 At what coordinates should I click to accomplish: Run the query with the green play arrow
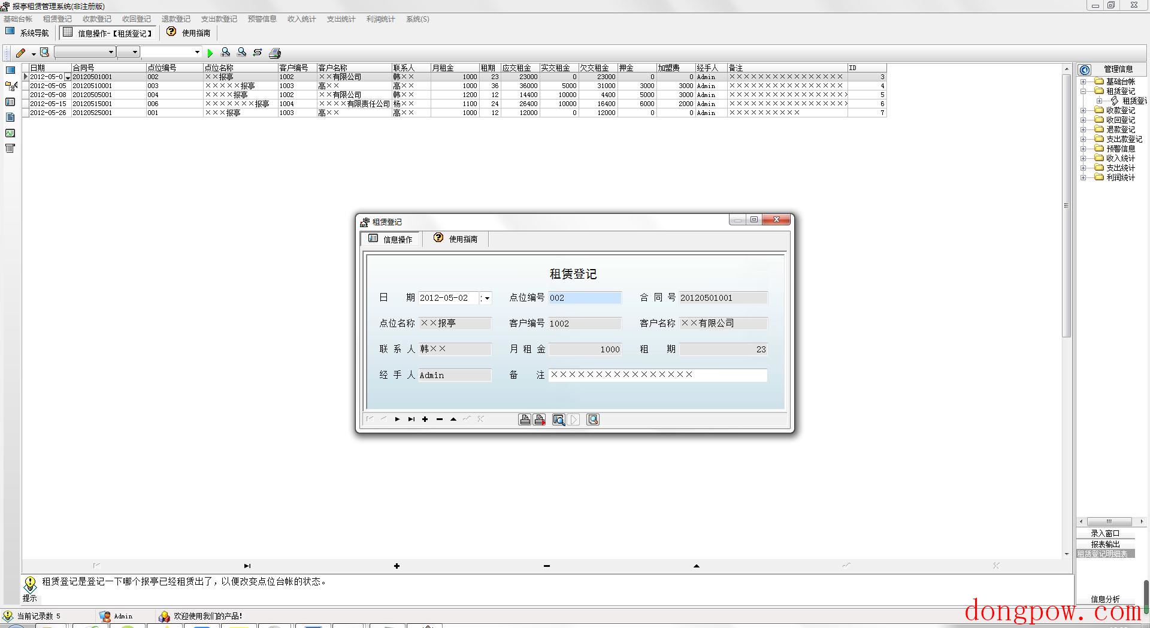point(210,53)
